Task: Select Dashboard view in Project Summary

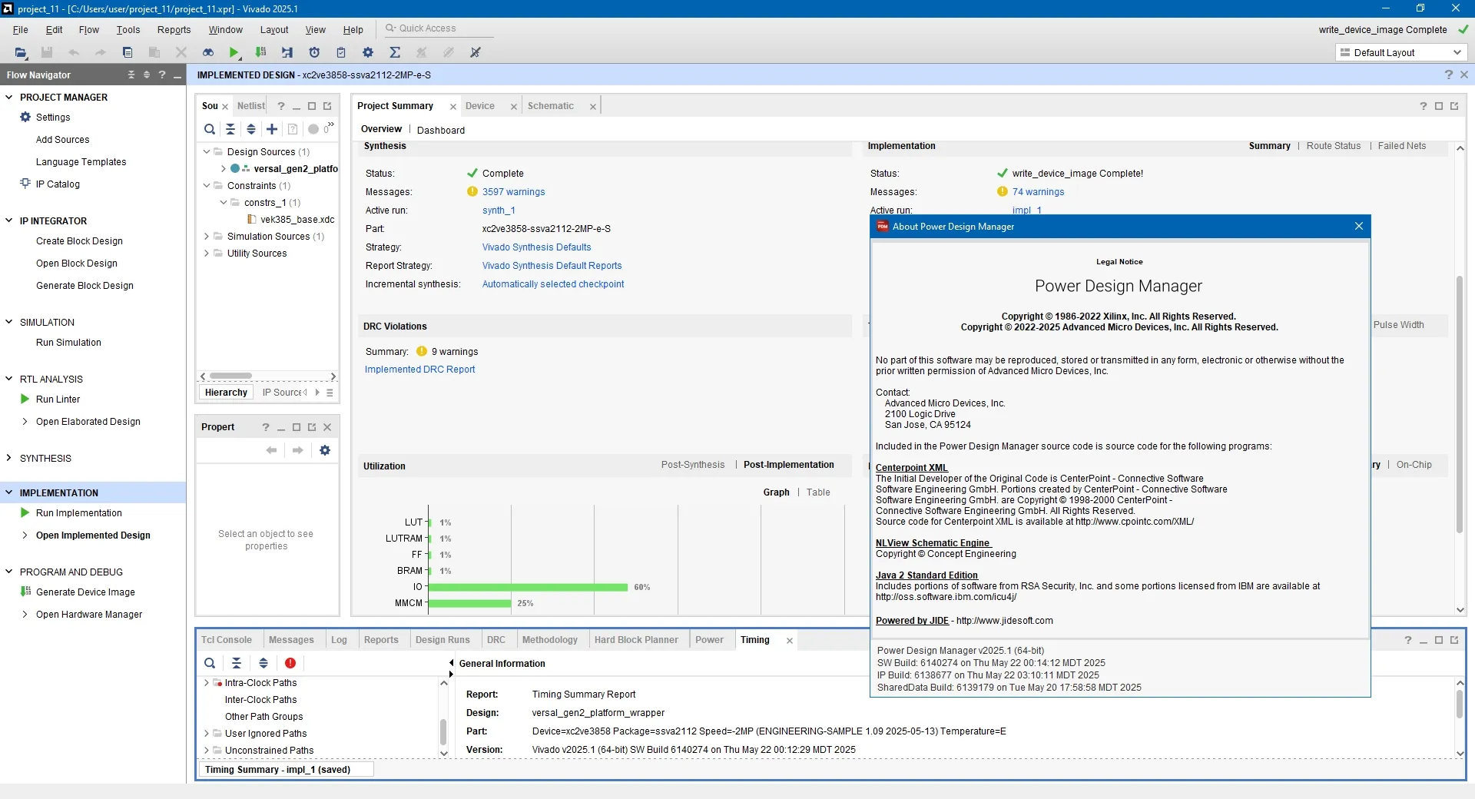Action: (x=441, y=130)
